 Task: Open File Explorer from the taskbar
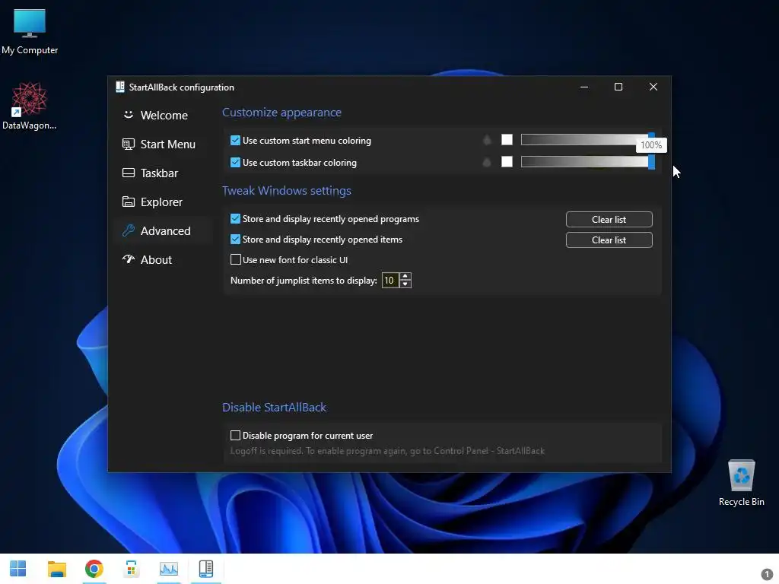coord(56,569)
